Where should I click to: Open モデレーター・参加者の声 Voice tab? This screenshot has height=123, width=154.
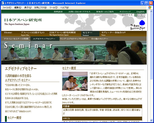click(x=113, y=34)
